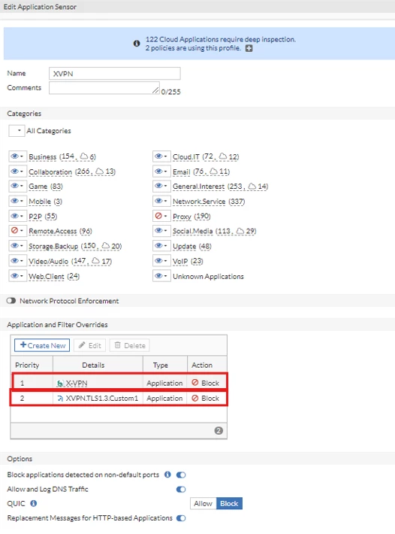Viewport: 395px width, 534px height.
Task: Click the override count badge showing 2
Action: pyautogui.click(x=219, y=431)
